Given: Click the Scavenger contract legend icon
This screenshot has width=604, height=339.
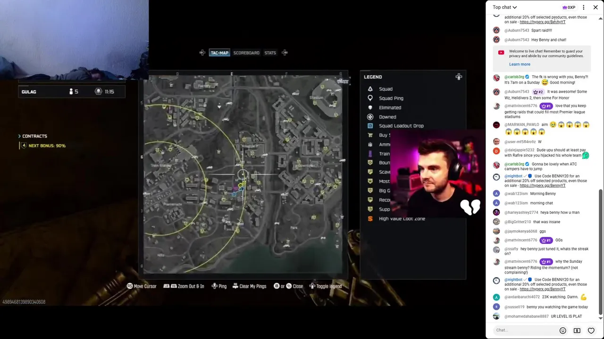Looking at the screenshot, I should coord(370,172).
